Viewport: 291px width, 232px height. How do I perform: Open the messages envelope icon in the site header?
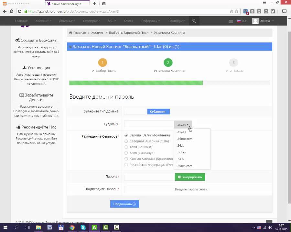click(x=231, y=21)
